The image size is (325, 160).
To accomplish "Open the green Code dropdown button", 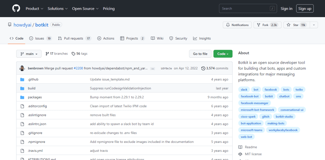I will (x=223, y=54).
